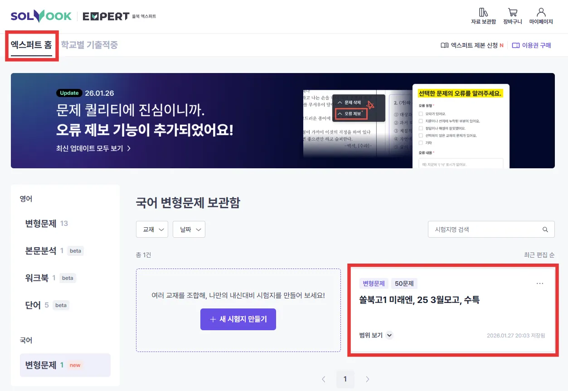Click the 총 1건 count text

click(x=144, y=255)
